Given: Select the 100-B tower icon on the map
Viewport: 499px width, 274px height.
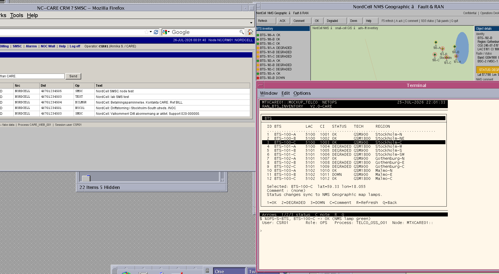Looking at the screenshot, I should point(455,47).
